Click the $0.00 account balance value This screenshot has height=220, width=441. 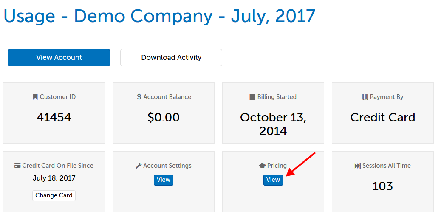tap(164, 117)
